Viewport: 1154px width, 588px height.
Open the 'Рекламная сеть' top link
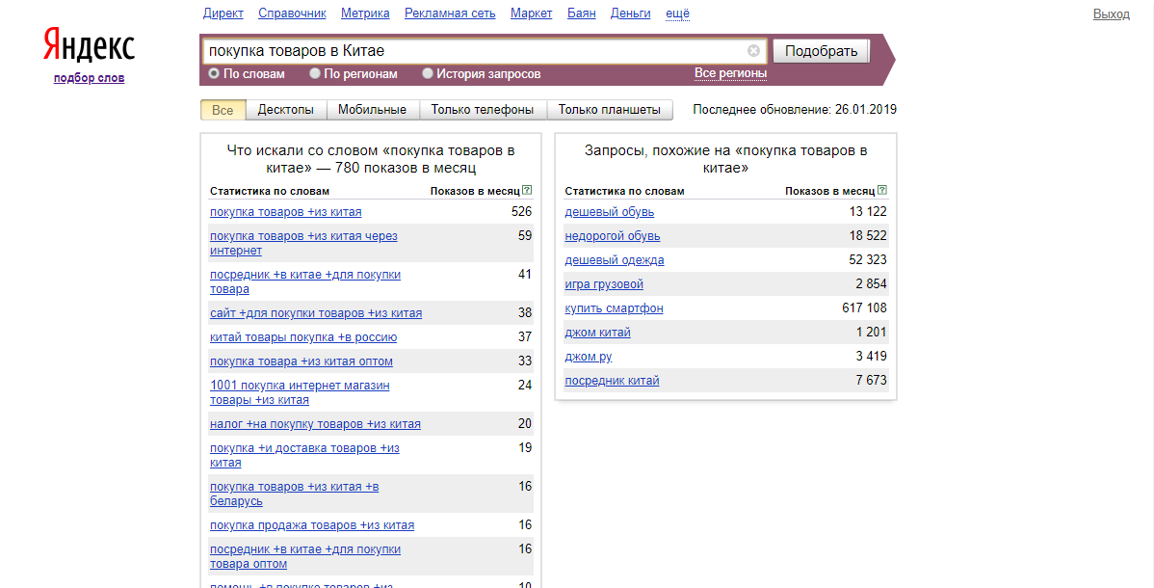click(x=450, y=13)
